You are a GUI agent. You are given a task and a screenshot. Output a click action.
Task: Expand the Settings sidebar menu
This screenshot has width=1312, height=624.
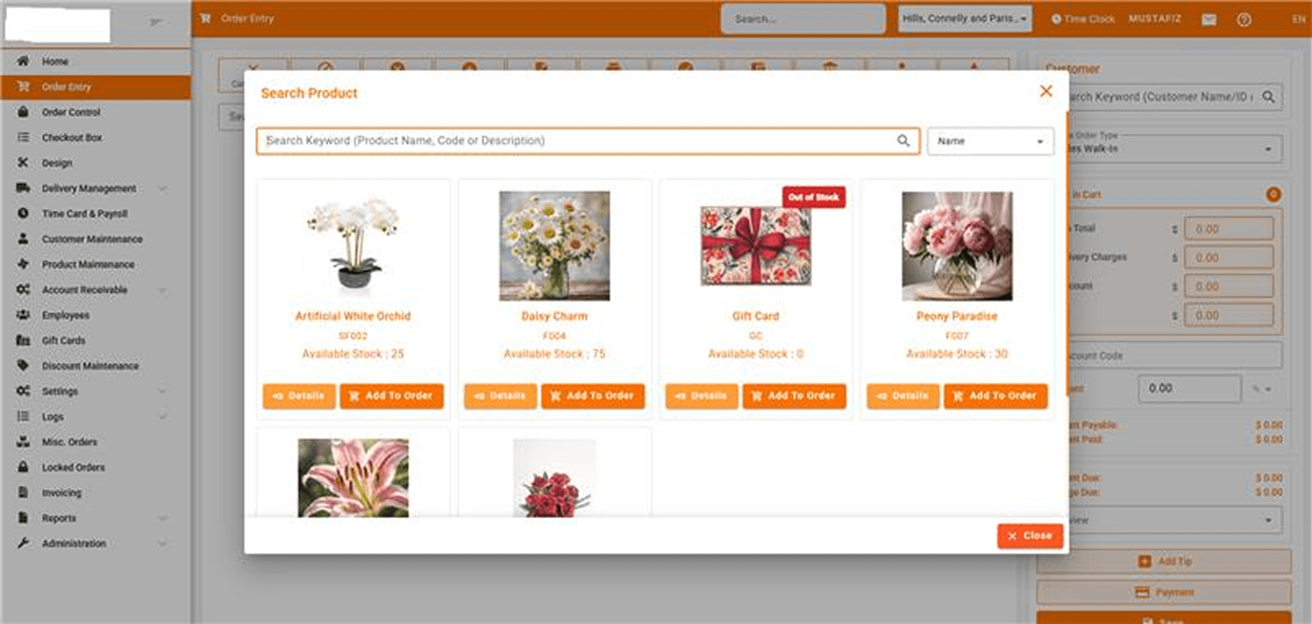click(x=162, y=391)
